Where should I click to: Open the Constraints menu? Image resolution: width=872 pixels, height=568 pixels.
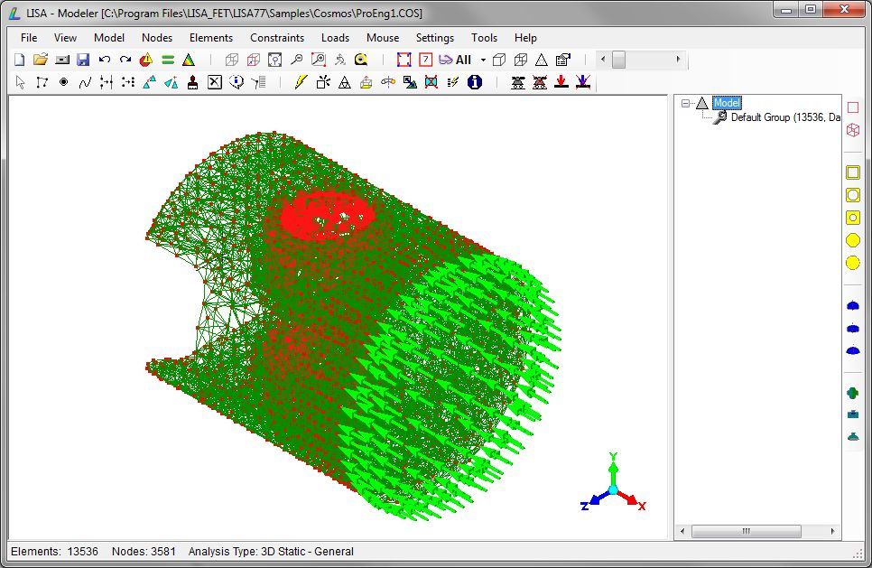(277, 38)
